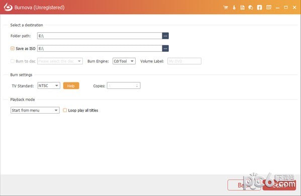Image resolution: width=301 pixels, height=196 pixels.
Task: Click the Copies stepper arrows
Action: pyautogui.click(x=137, y=85)
